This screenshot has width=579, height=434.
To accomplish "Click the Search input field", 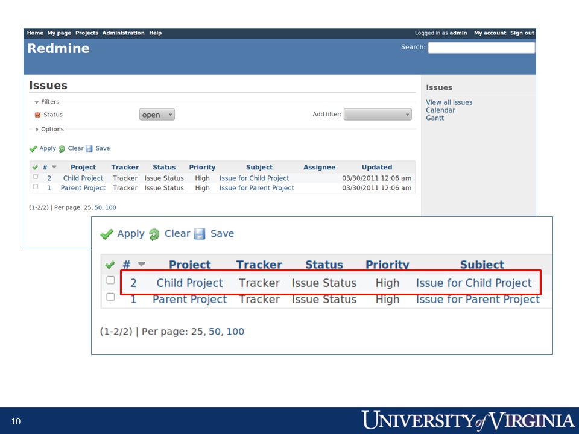I will (x=481, y=48).
